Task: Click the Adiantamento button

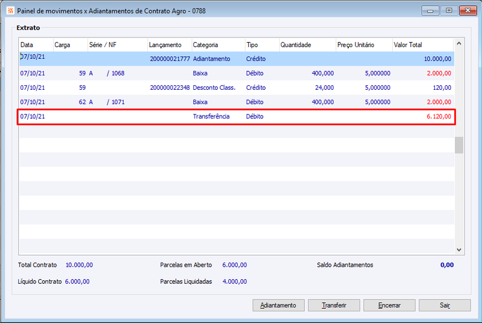Action: [x=278, y=305]
